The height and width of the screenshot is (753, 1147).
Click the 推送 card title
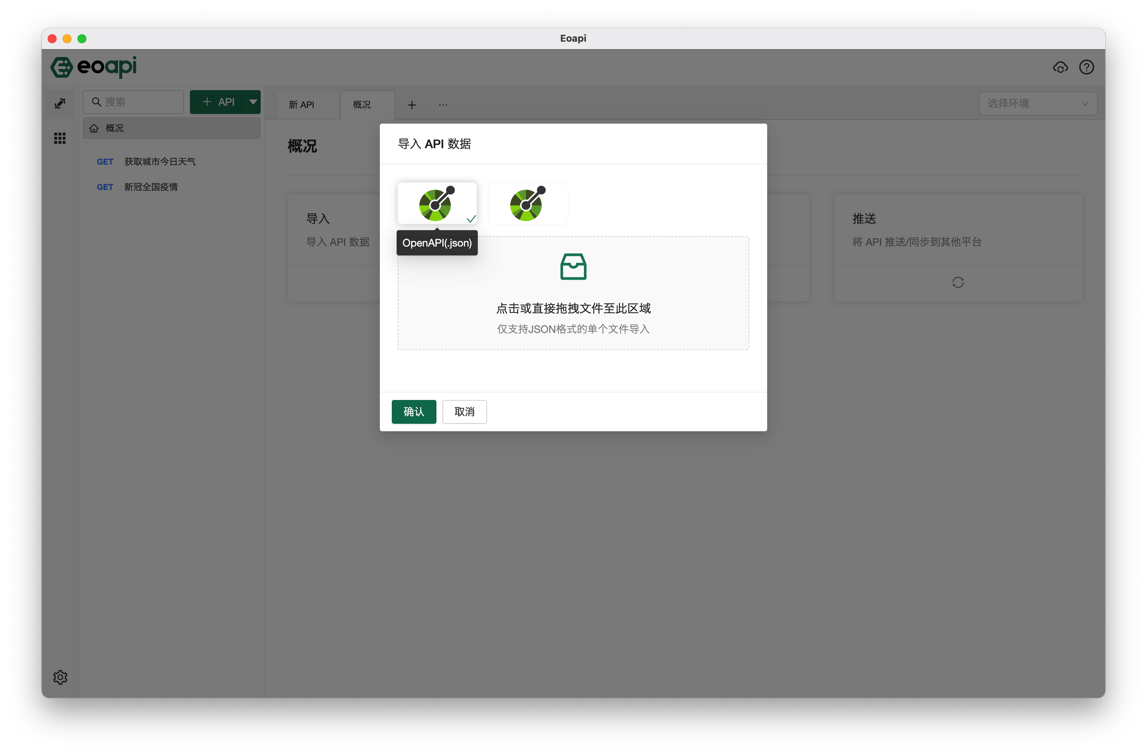[x=864, y=219]
